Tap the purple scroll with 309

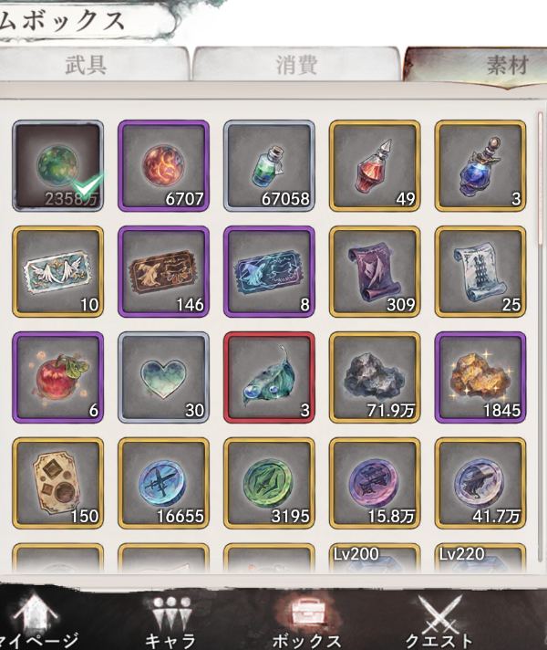[x=375, y=271]
